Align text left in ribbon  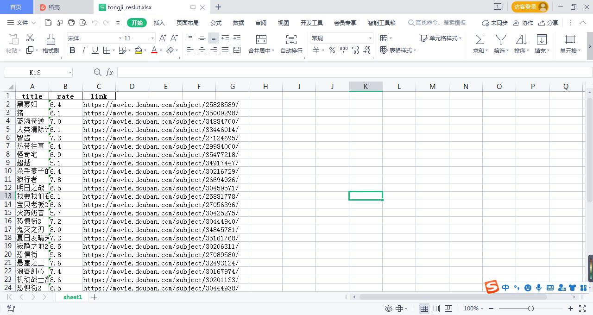(x=190, y=50)
